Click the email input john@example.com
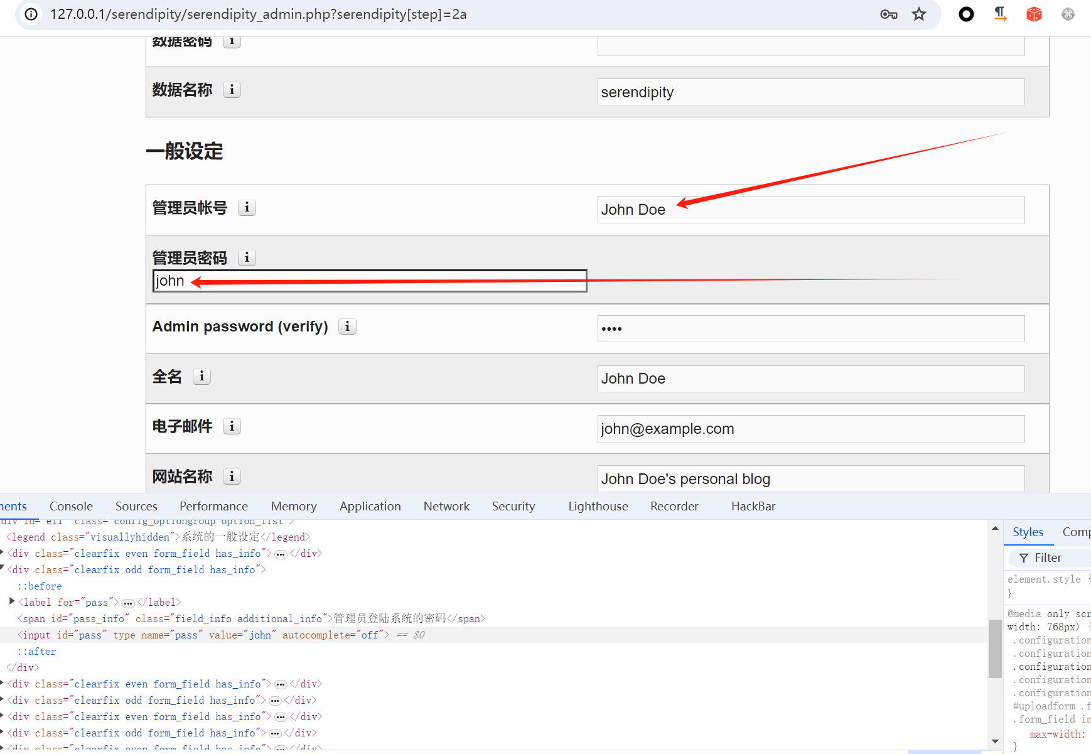 coord(811,429)
